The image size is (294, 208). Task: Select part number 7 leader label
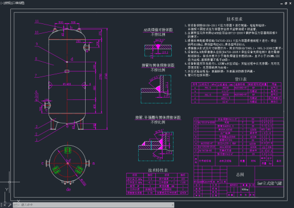point(36,75)
